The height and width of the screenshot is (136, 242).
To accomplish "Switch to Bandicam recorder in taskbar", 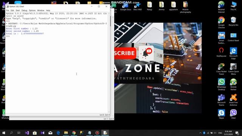I will point(97,133).
